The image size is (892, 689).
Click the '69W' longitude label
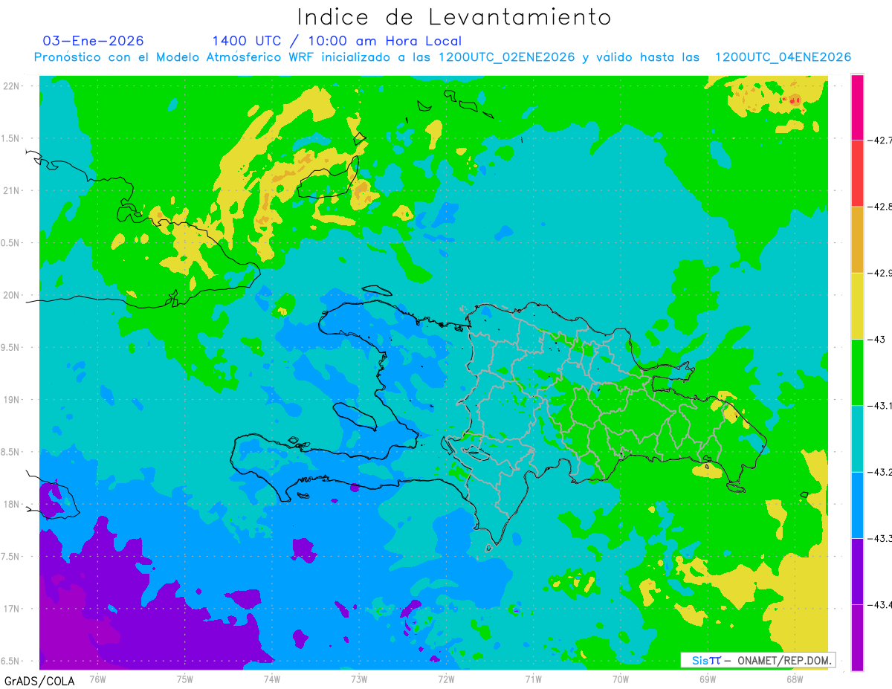[x=707, y=679]
